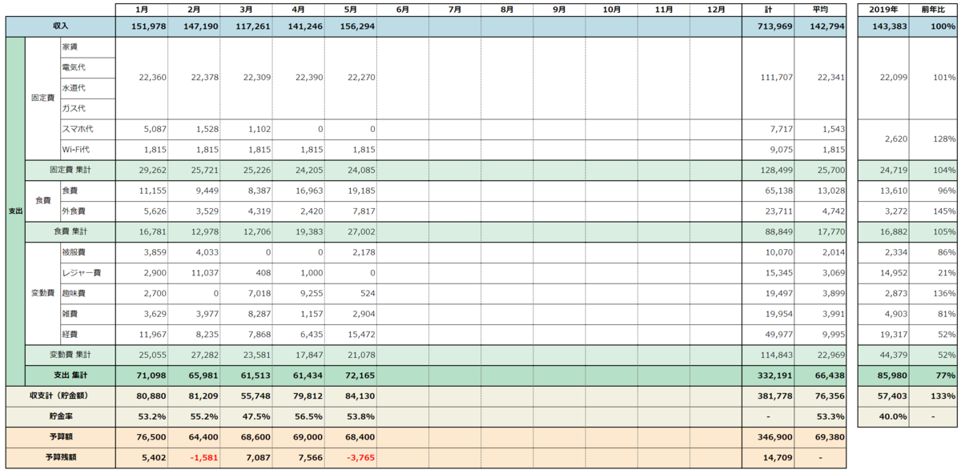961x474 pixels.
Task: Select the 2019年 header cell
Action: click(884, 10)
